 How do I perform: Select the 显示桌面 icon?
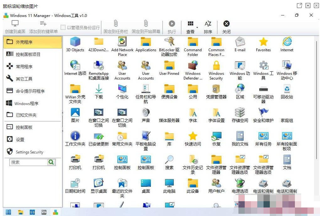click(99, 186)
